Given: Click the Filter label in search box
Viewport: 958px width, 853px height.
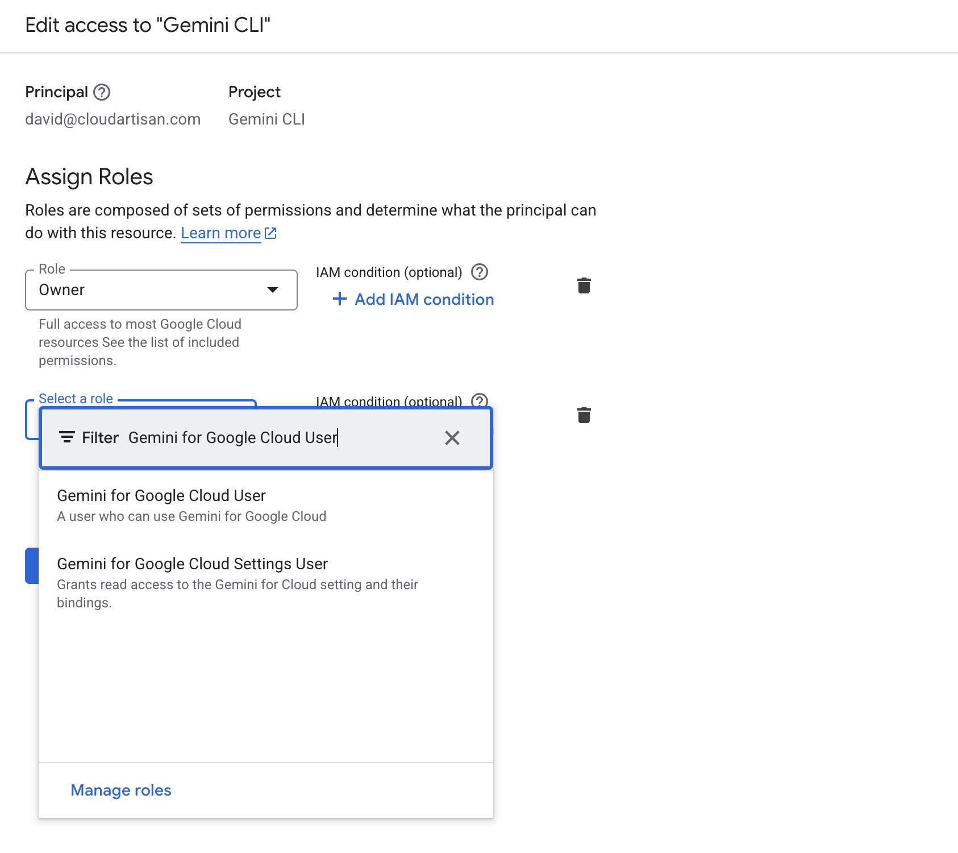Looking at the screenshot, I should 100,438.
